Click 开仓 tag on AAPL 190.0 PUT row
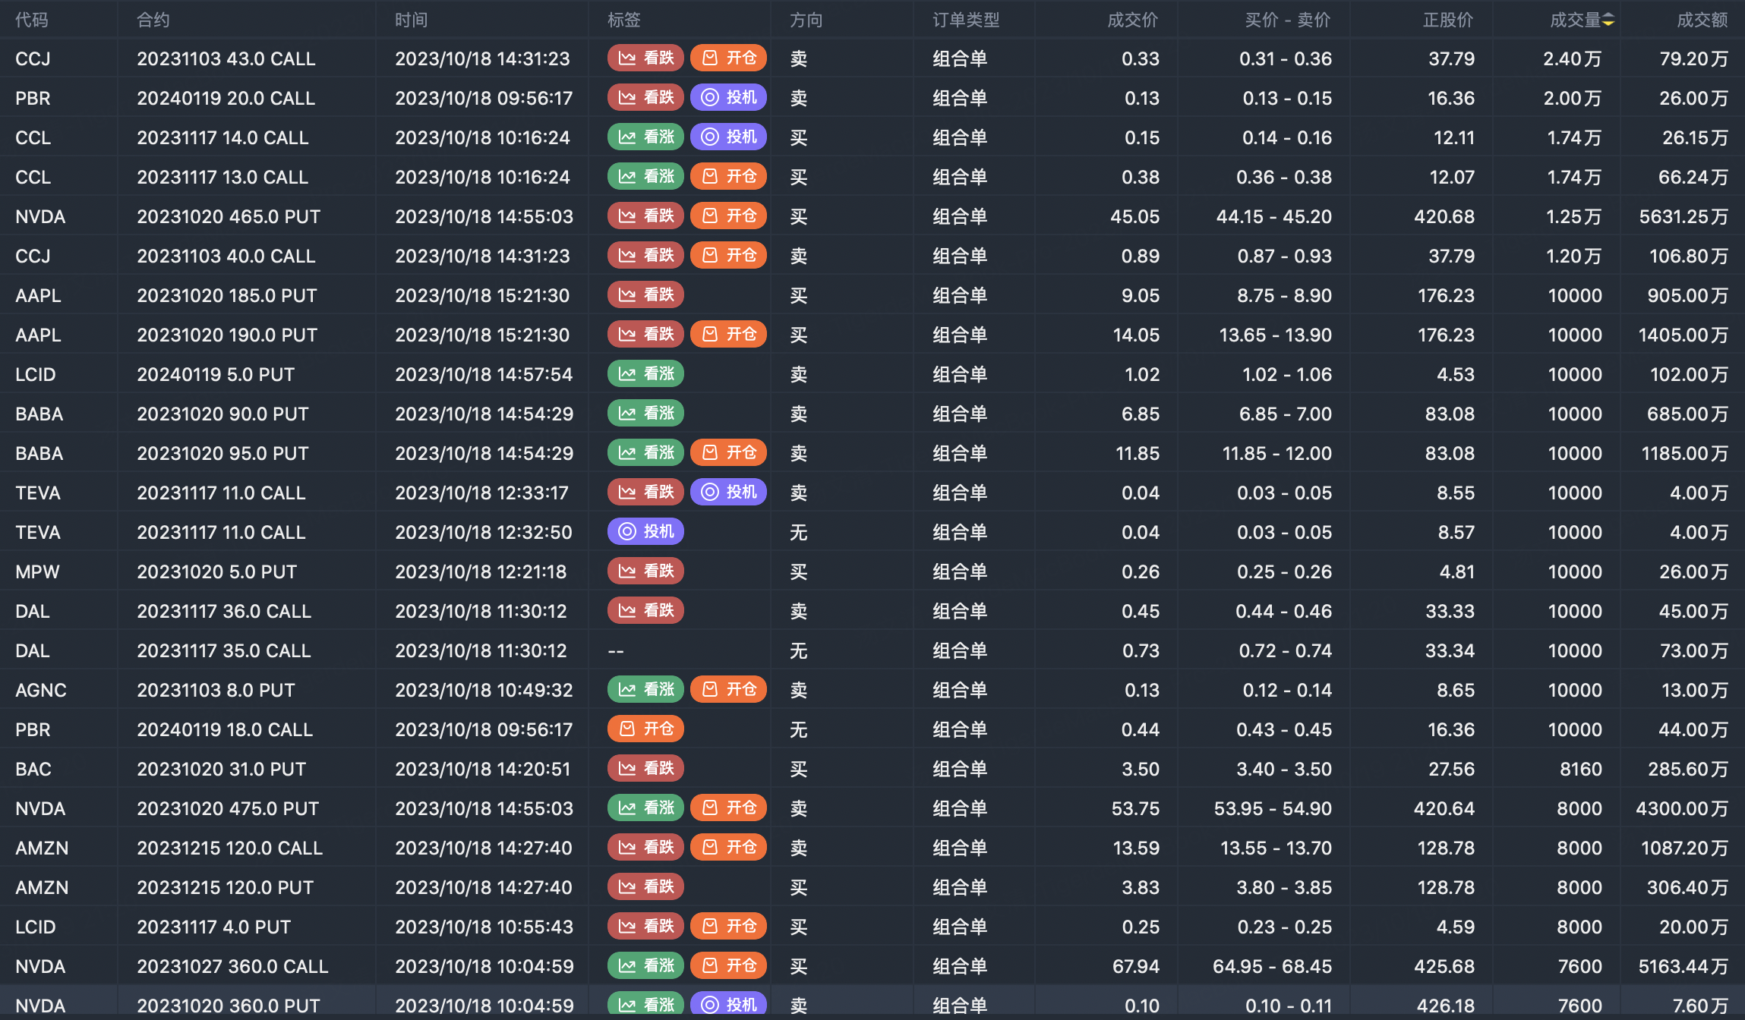This screenshot has height=1020, width=1745. click(x=729, y=335)
